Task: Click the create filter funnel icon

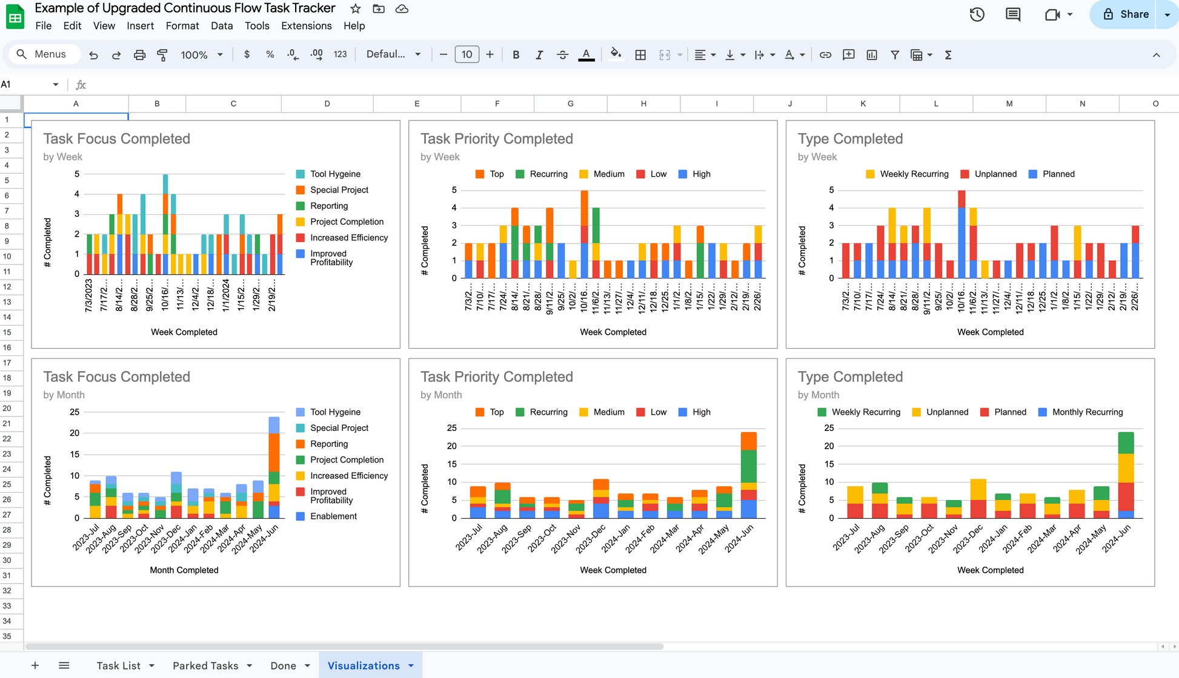Action: tap(895, 55)
